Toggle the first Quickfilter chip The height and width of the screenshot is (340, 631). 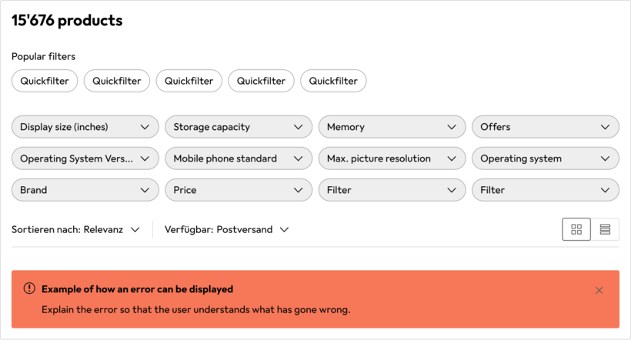45,81
